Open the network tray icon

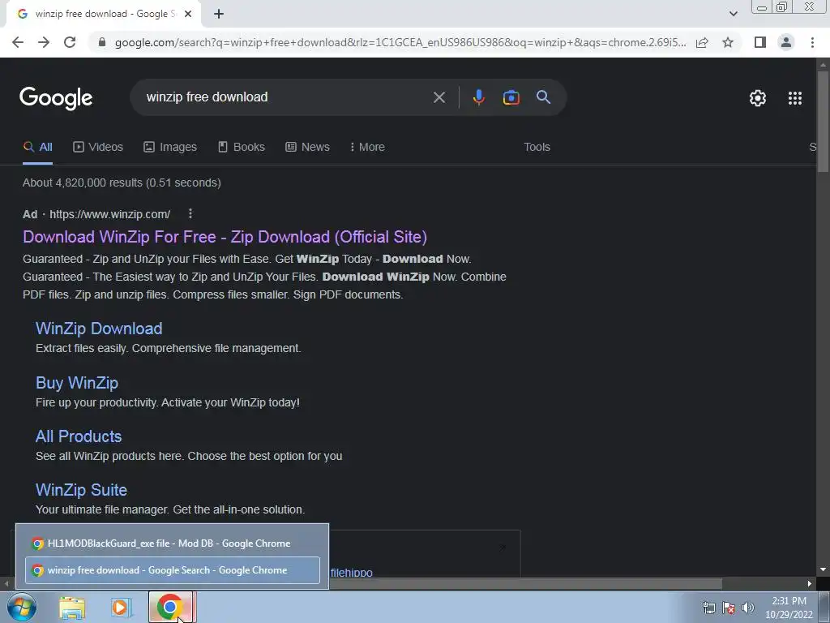click(x=708, y=608)
